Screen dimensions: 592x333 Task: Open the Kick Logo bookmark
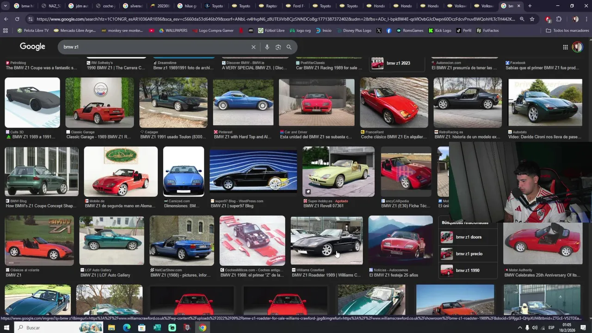coord(440,31)
